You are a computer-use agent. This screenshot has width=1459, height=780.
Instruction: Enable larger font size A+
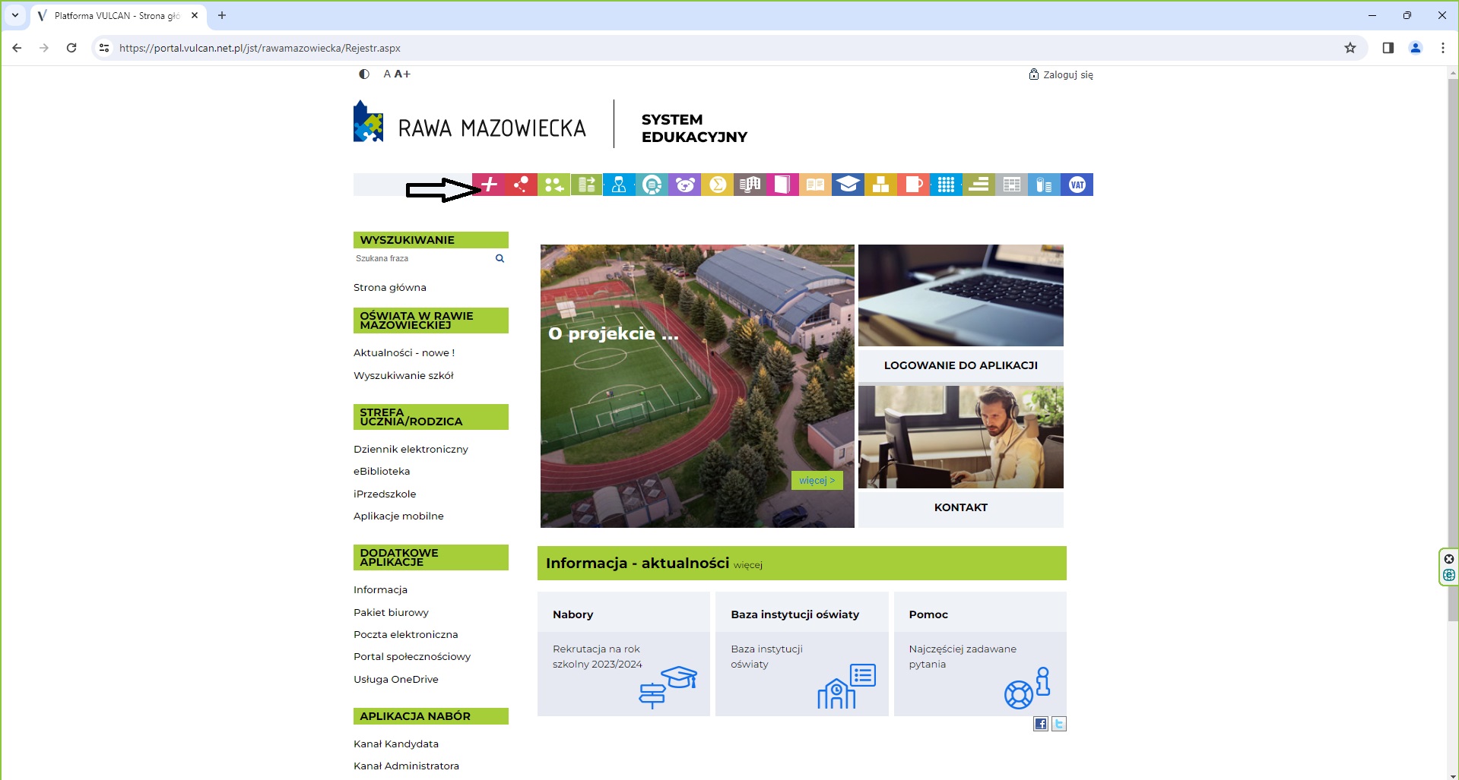pos(402,74)
